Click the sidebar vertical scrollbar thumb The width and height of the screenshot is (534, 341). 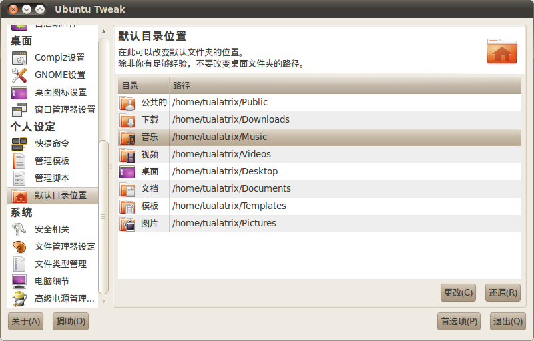point(103,217)
